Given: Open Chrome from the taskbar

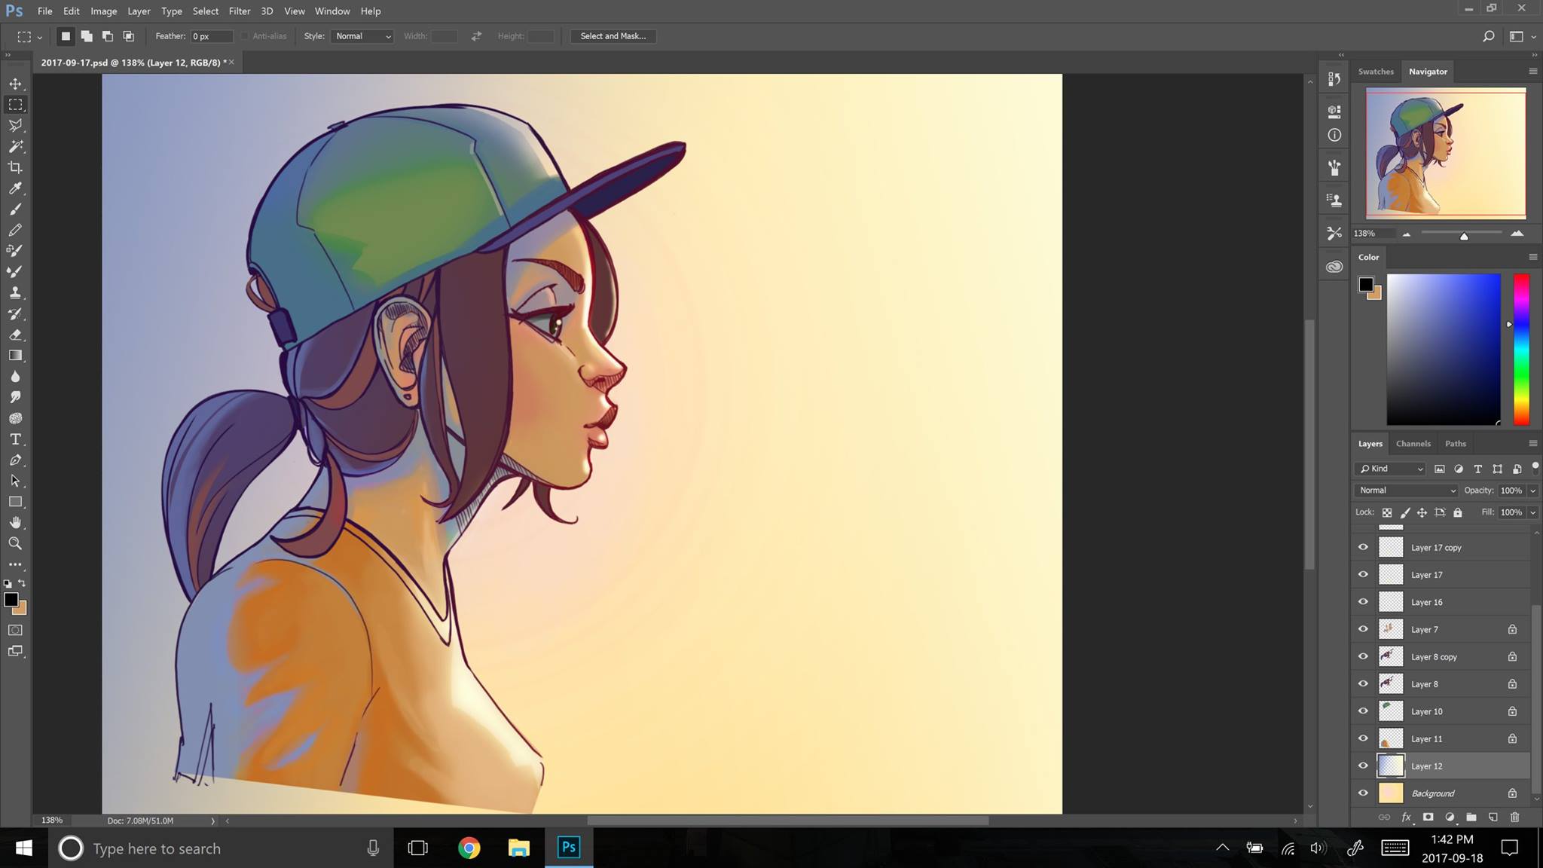Looking at the screenshot, I should [469, 848].
